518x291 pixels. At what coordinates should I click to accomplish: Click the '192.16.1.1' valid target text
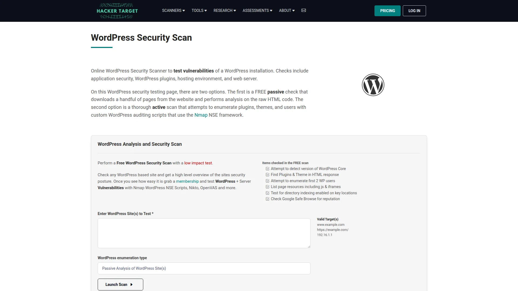click(325, 235)
